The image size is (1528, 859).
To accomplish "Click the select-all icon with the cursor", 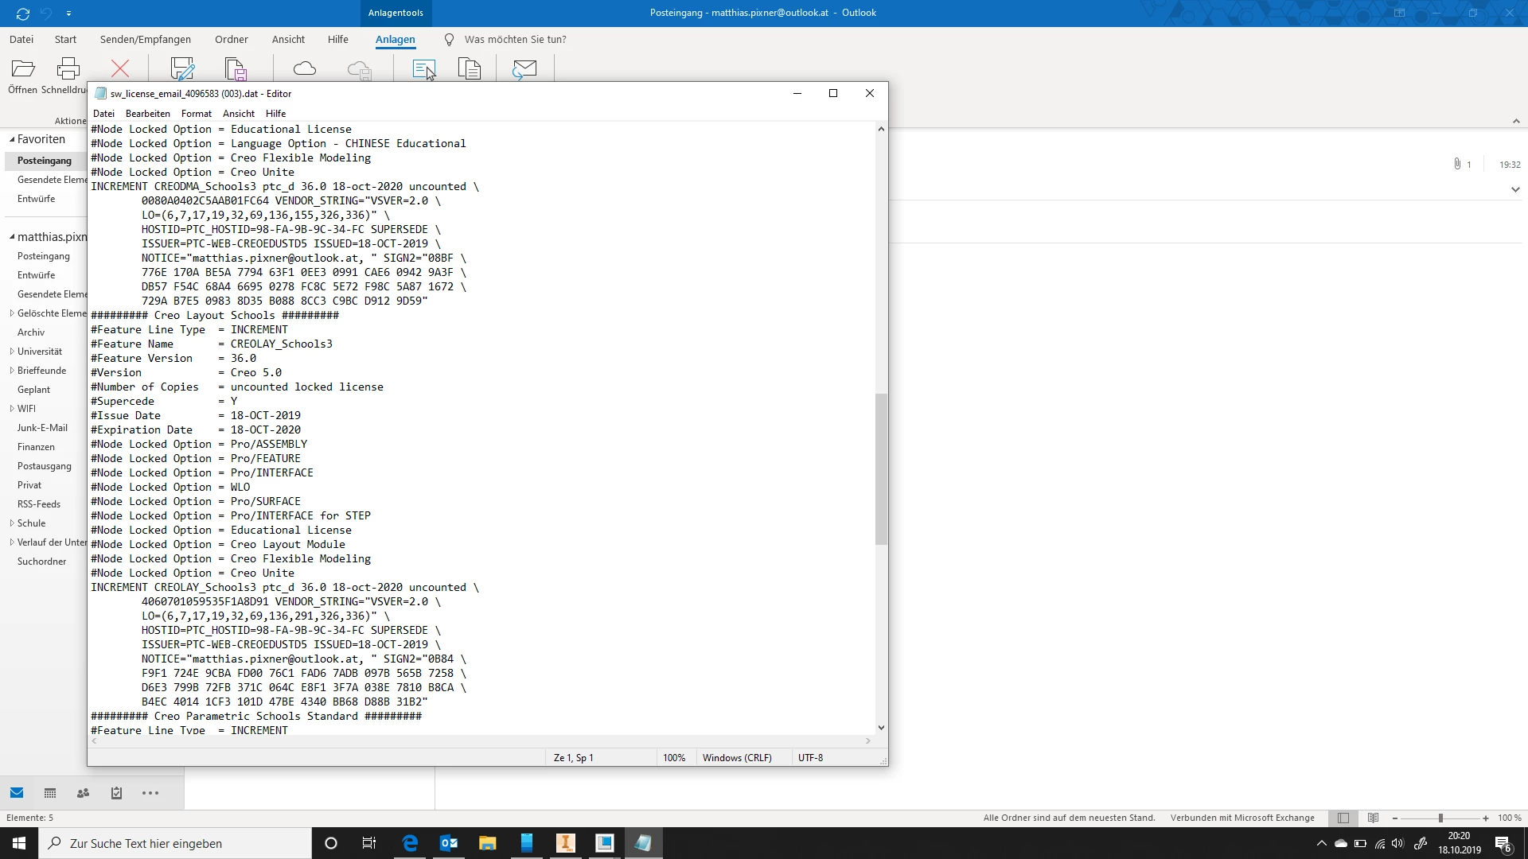I will click(x=424, y=69).
